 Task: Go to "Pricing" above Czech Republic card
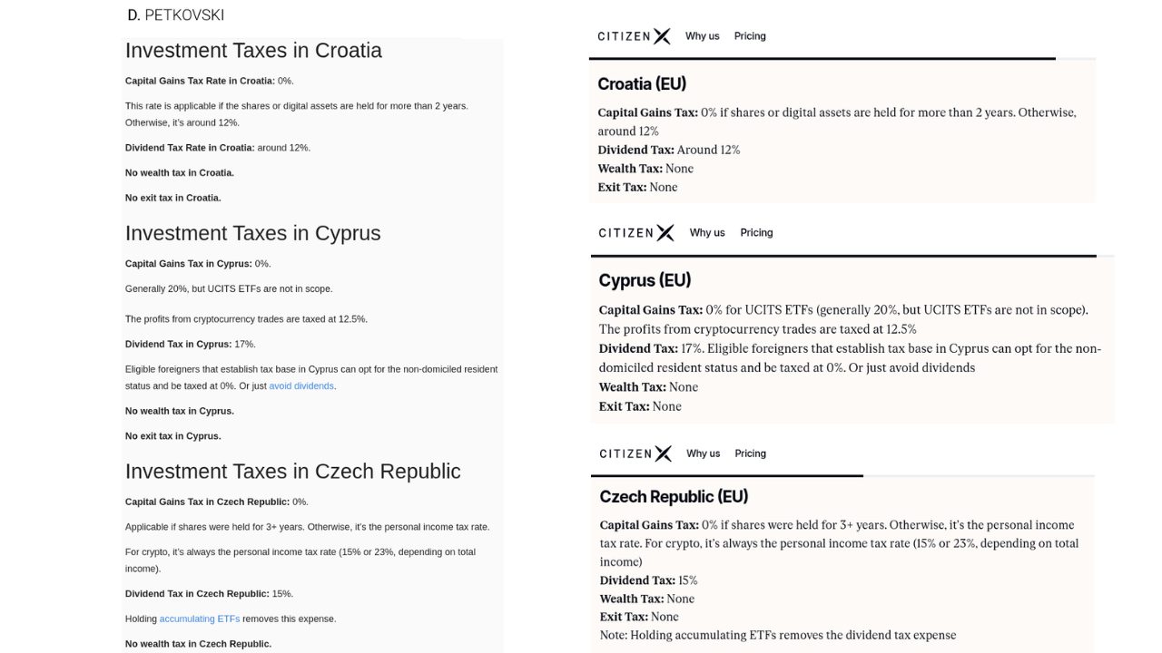point(750,453)
